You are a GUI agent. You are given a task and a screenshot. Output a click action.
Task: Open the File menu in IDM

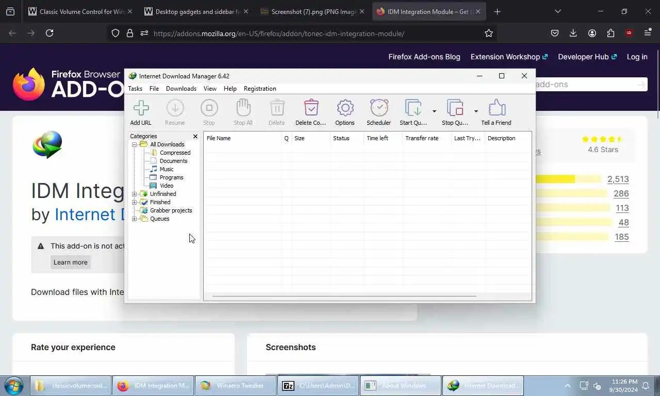(154, 89)
